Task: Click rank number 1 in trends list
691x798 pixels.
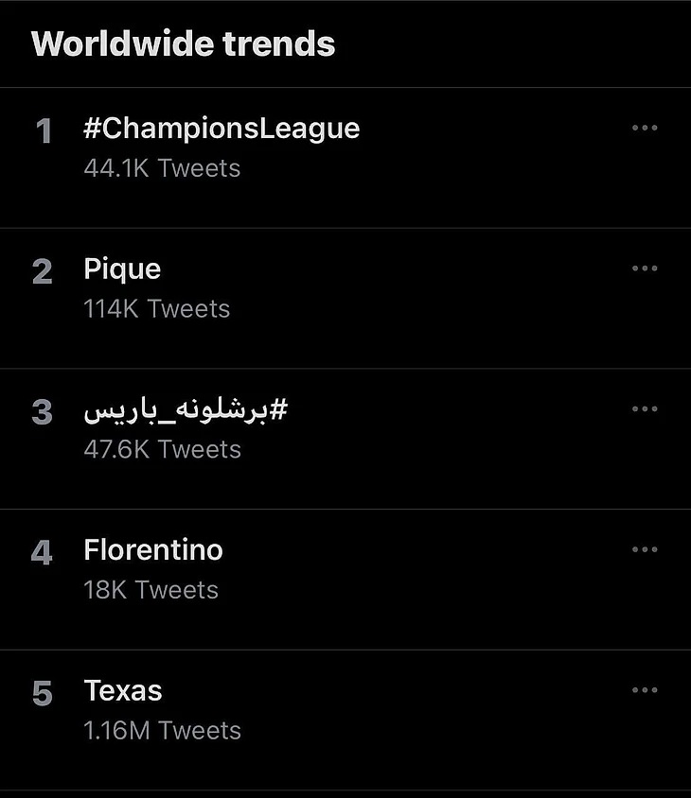Action: tap(44, 132)
